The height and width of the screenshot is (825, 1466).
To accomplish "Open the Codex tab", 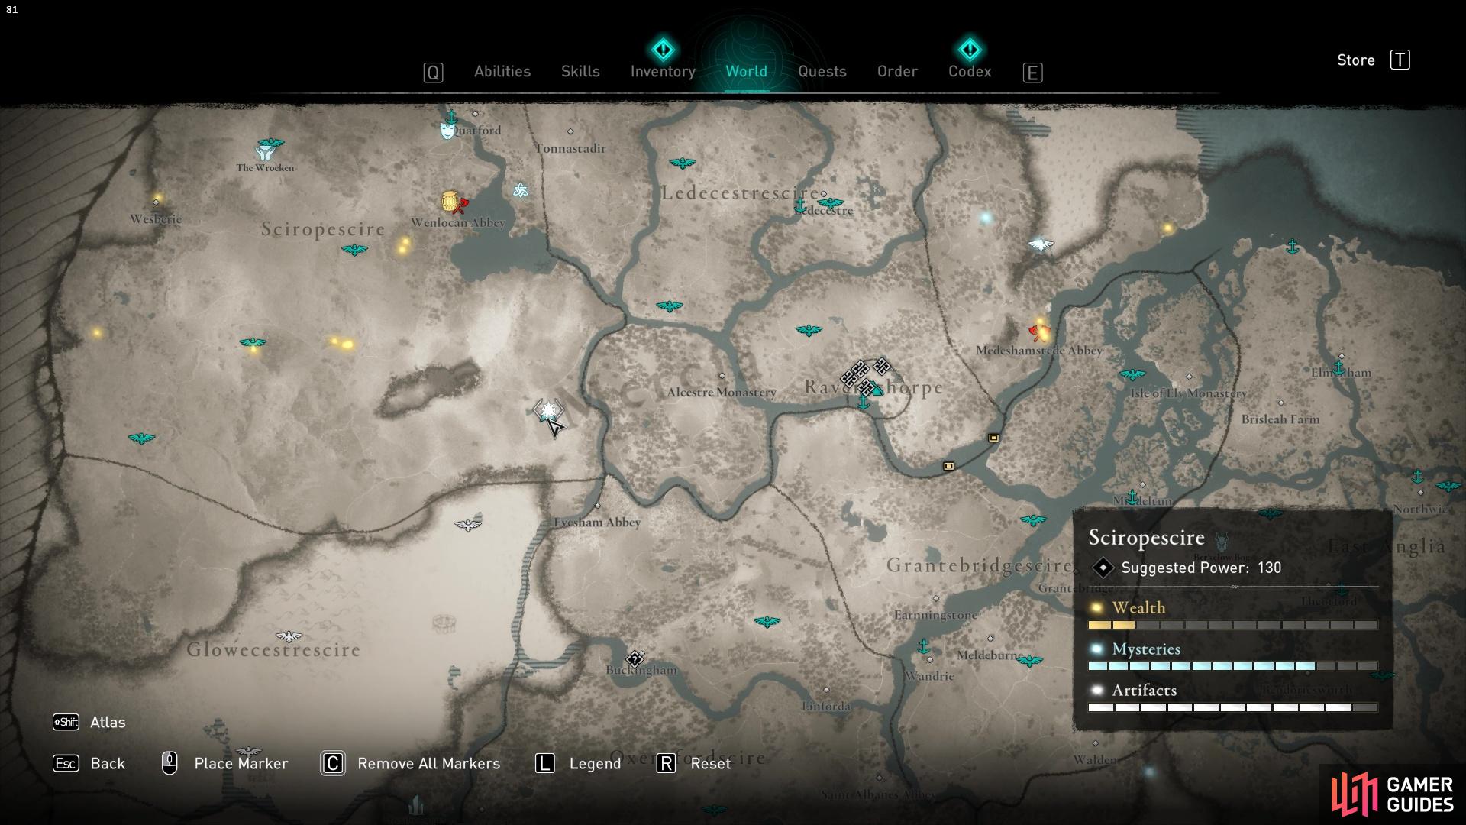I will tap(970, 71).
